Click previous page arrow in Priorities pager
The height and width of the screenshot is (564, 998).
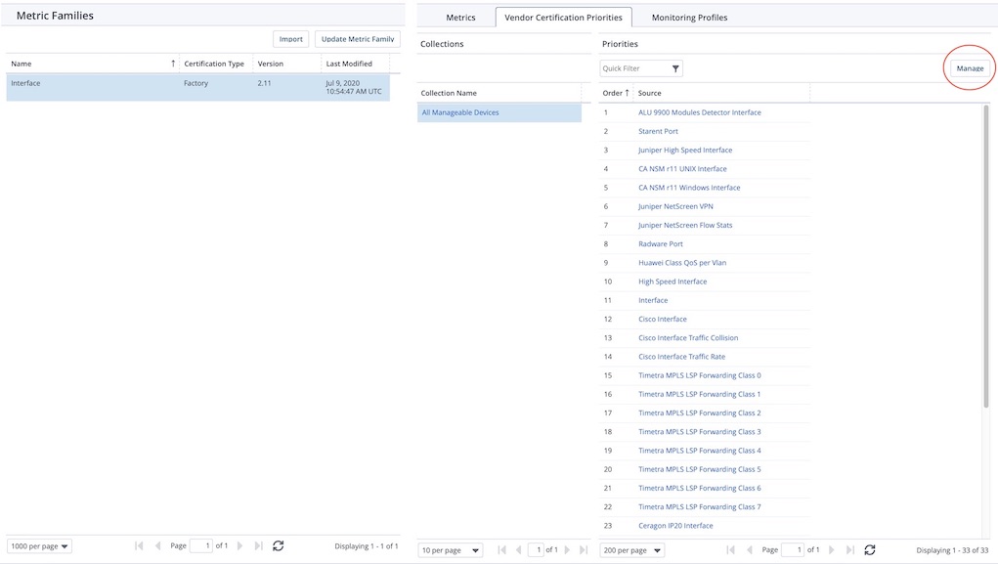(750, 550)
